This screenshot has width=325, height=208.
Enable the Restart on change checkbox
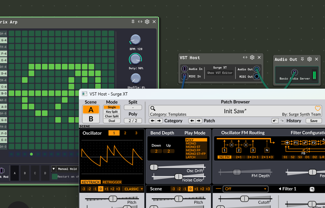54,176
